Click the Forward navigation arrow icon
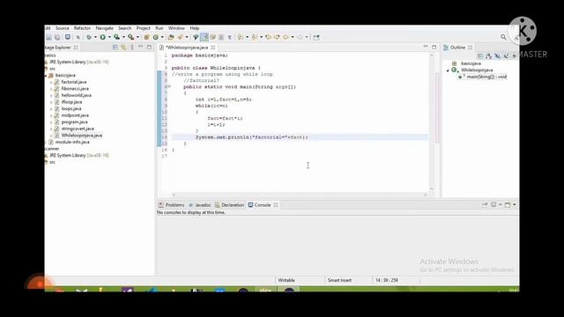 300,37
